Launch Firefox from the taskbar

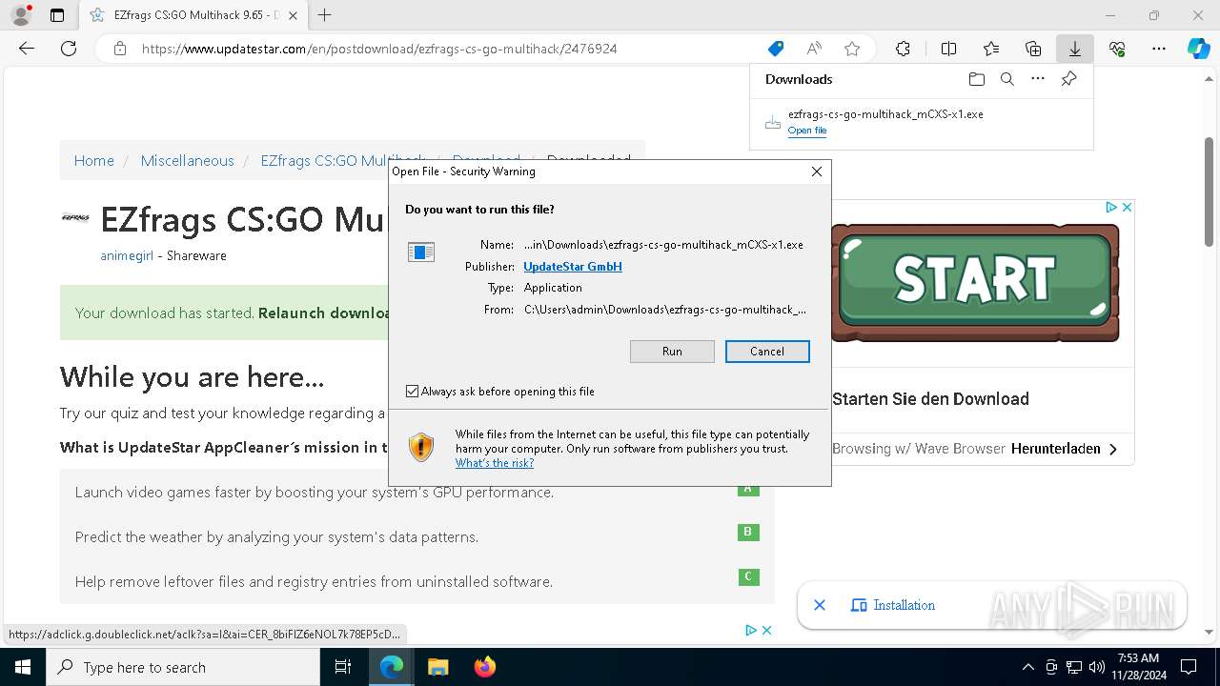coord(484,667)
